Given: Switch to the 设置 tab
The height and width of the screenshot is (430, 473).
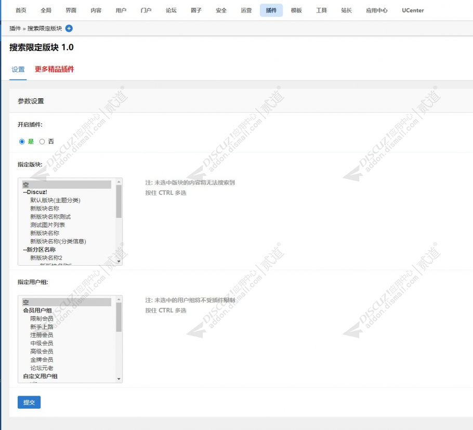Looking at the screenshot, I should (x=18, y=69).
